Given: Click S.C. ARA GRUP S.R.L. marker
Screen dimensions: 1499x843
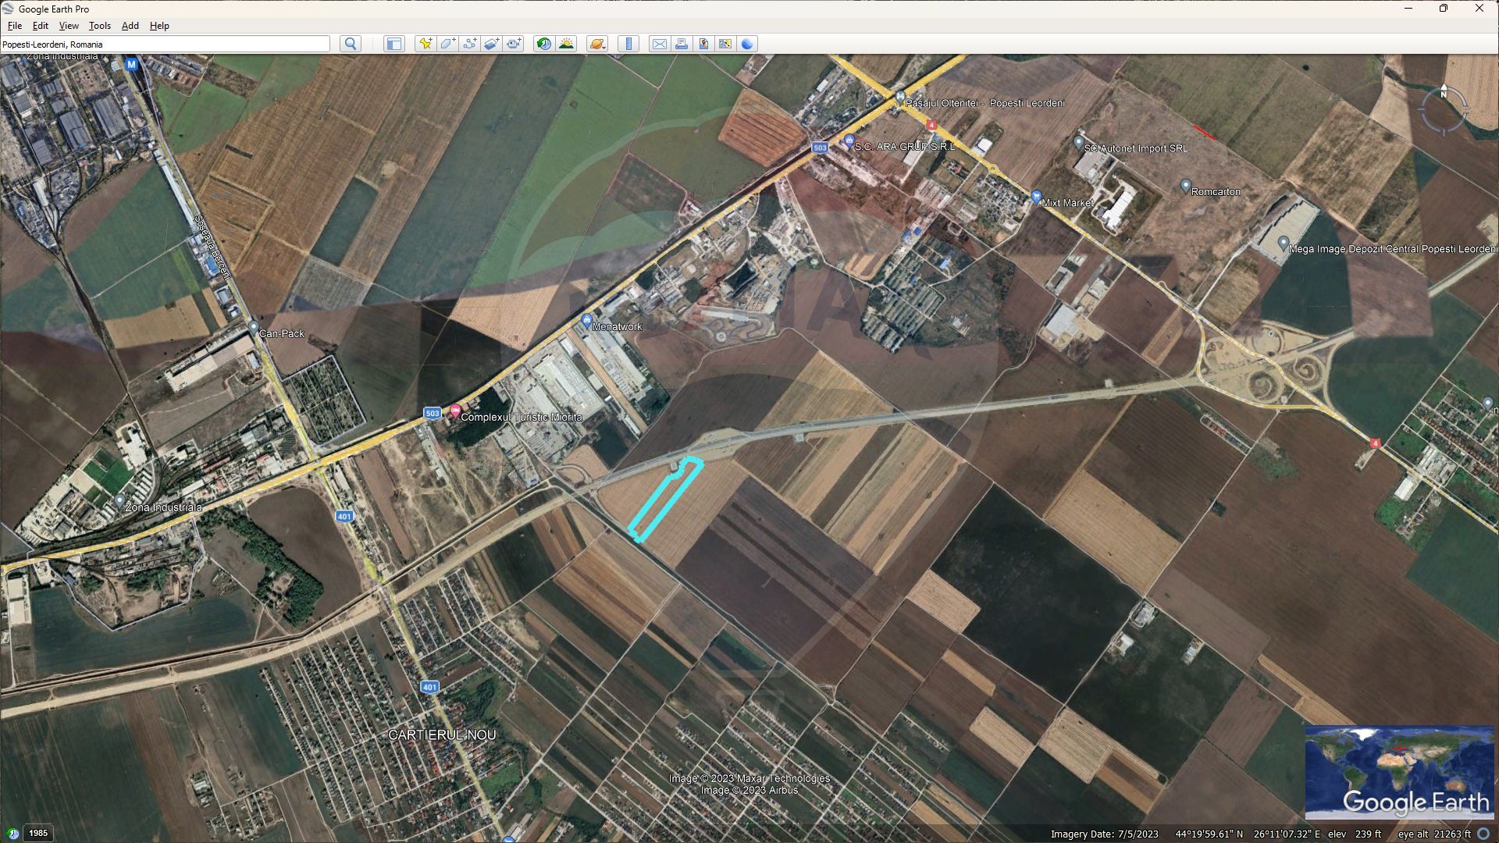Looking at the screenshot, I should [x=849, y=141].
